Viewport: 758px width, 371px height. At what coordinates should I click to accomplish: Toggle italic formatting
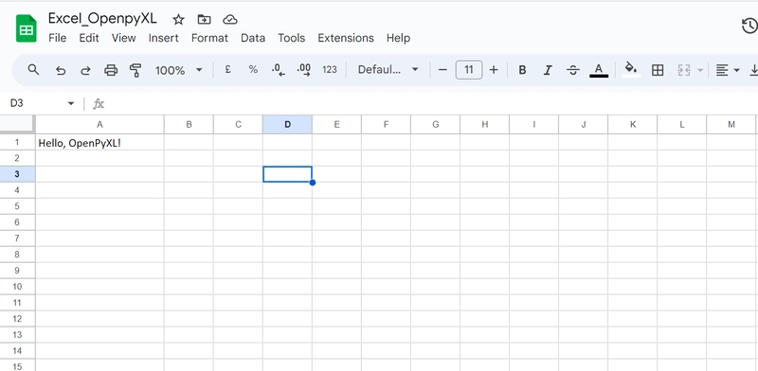(548, 71)
